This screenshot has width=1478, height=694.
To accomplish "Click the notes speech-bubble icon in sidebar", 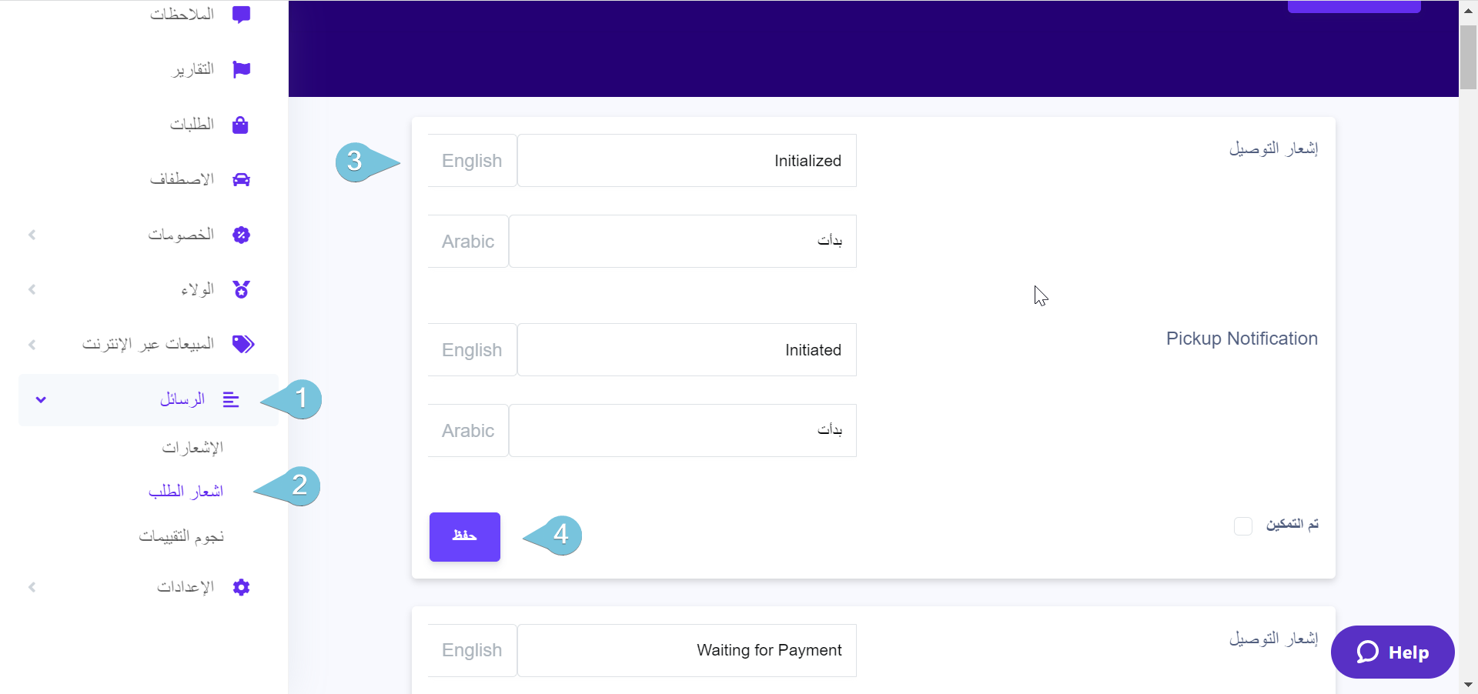I will (241, 14).
